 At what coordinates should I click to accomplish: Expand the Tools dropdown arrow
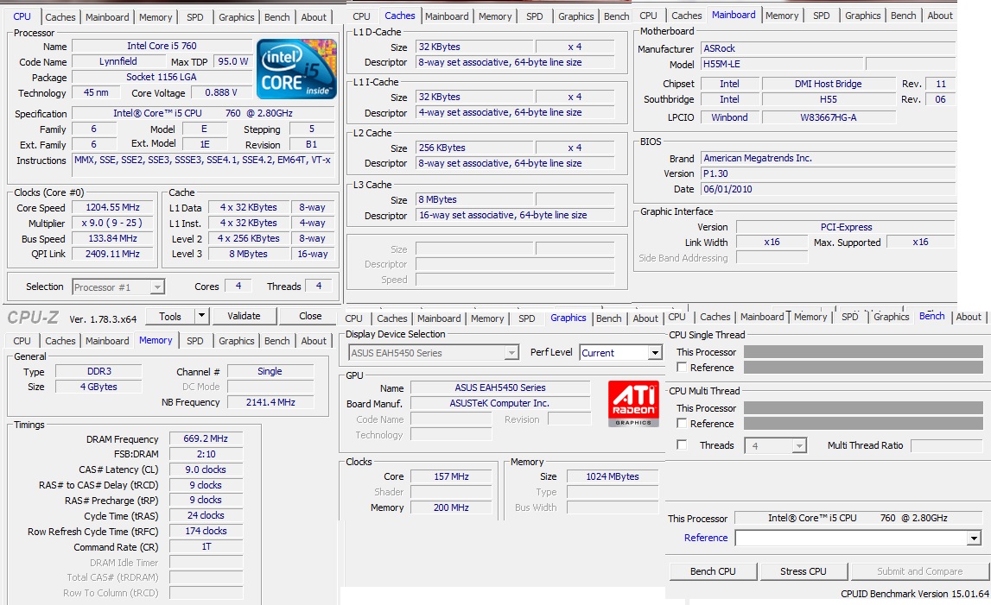[x=201, y=316]
